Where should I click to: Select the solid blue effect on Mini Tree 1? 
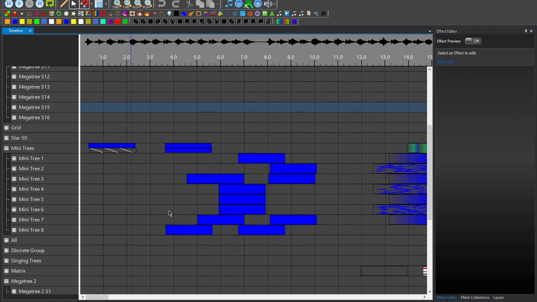click(x=261, y=158)
